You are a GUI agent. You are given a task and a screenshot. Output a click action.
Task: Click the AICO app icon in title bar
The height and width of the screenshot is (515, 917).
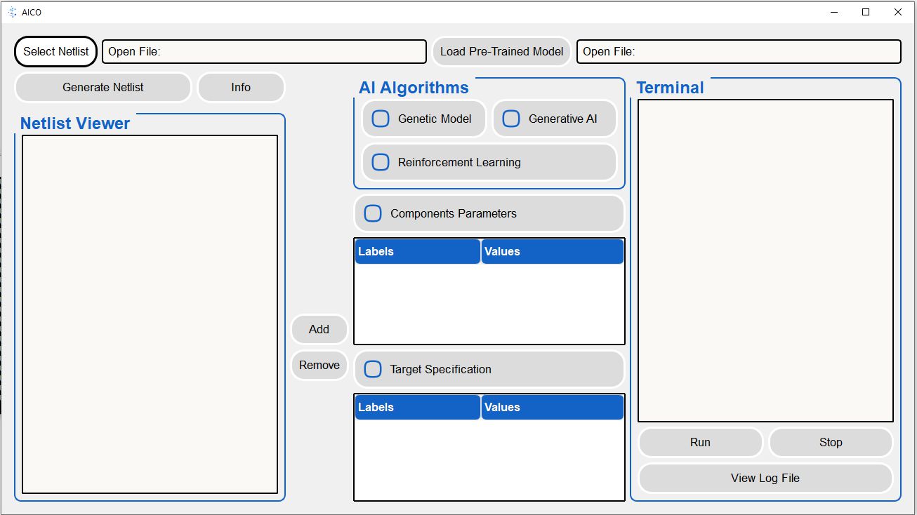click(12, 12)
